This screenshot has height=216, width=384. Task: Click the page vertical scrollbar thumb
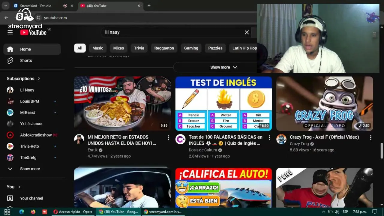pos(382,150)
